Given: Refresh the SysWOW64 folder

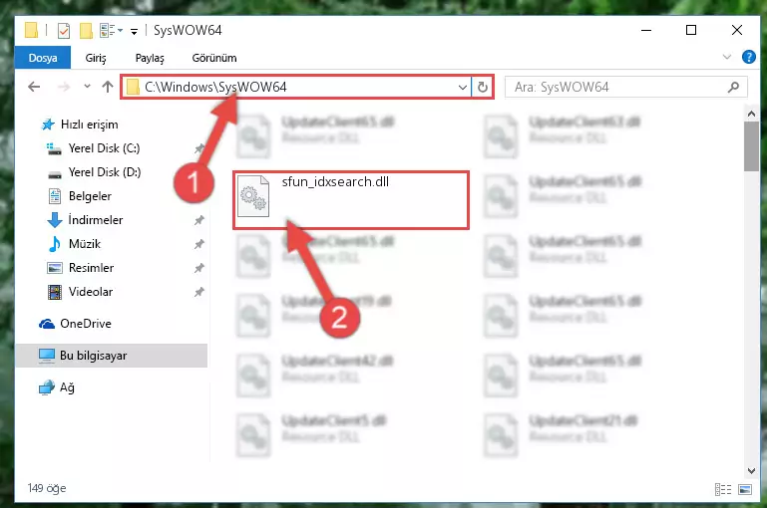Looking at the screenshot, I should click(483, 87).
